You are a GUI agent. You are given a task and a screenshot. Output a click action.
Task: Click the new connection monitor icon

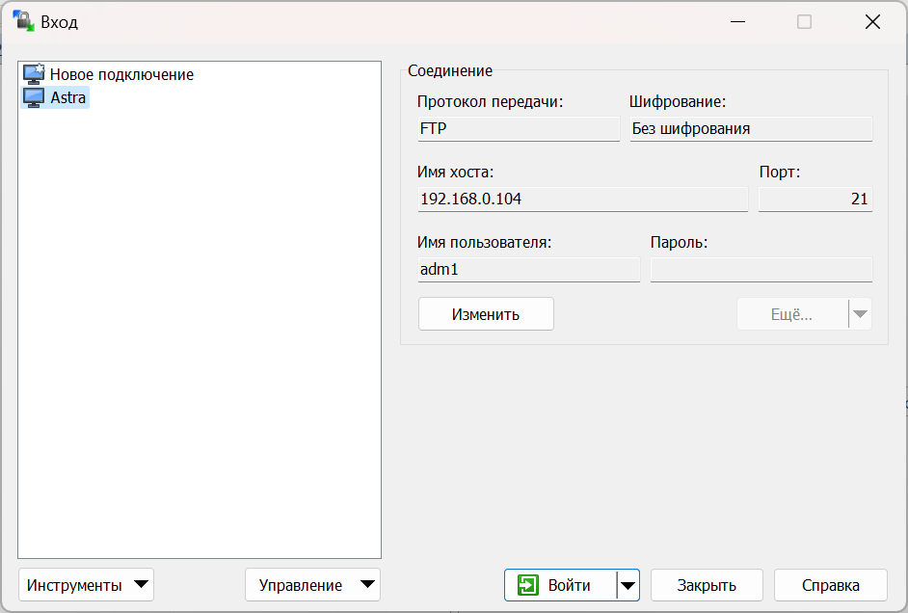pyautogui.click(x=35, y=74)
